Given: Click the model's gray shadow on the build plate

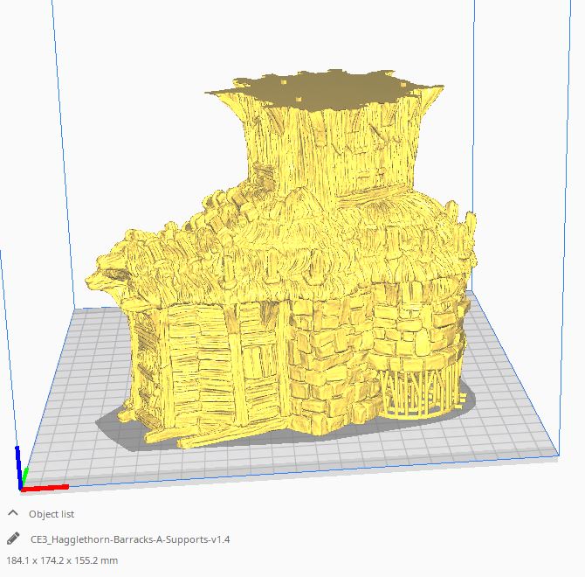Looking at the screenshot, I should (122, 428).
